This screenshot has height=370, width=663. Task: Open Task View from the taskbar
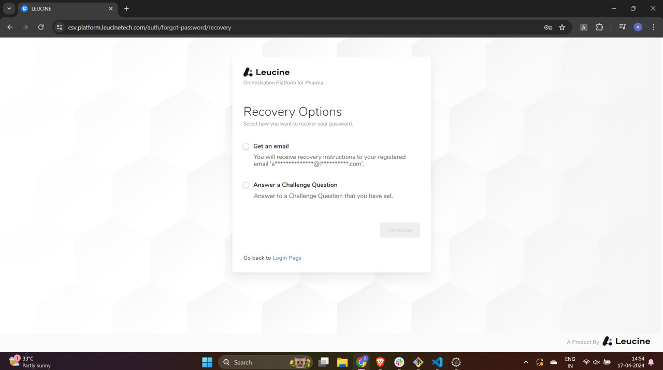pyautogui.click(x=324, y=362)
